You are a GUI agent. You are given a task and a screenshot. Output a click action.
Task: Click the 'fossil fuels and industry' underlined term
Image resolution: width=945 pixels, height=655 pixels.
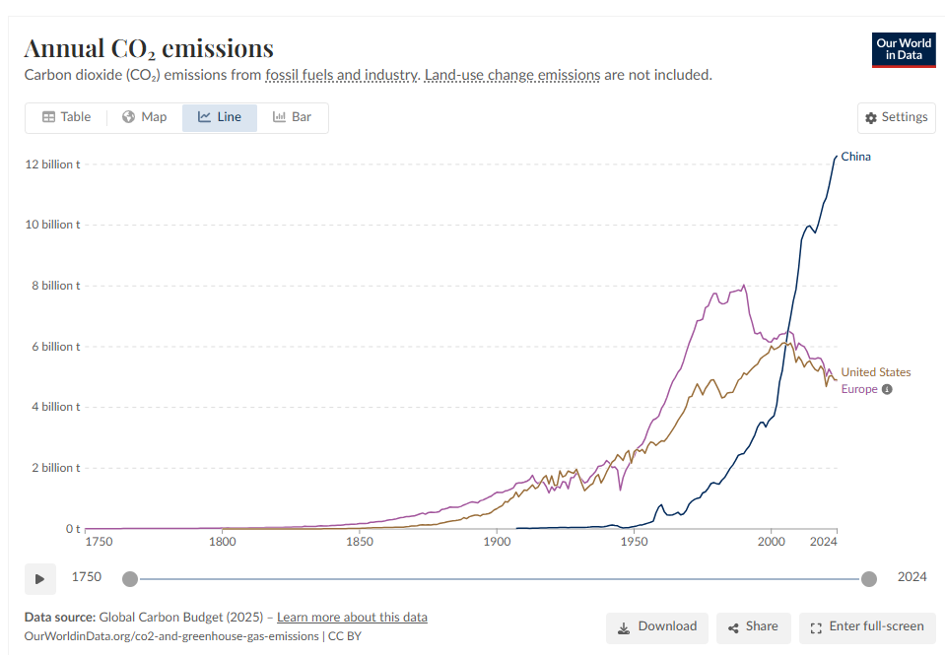click(x=342, y=75)
